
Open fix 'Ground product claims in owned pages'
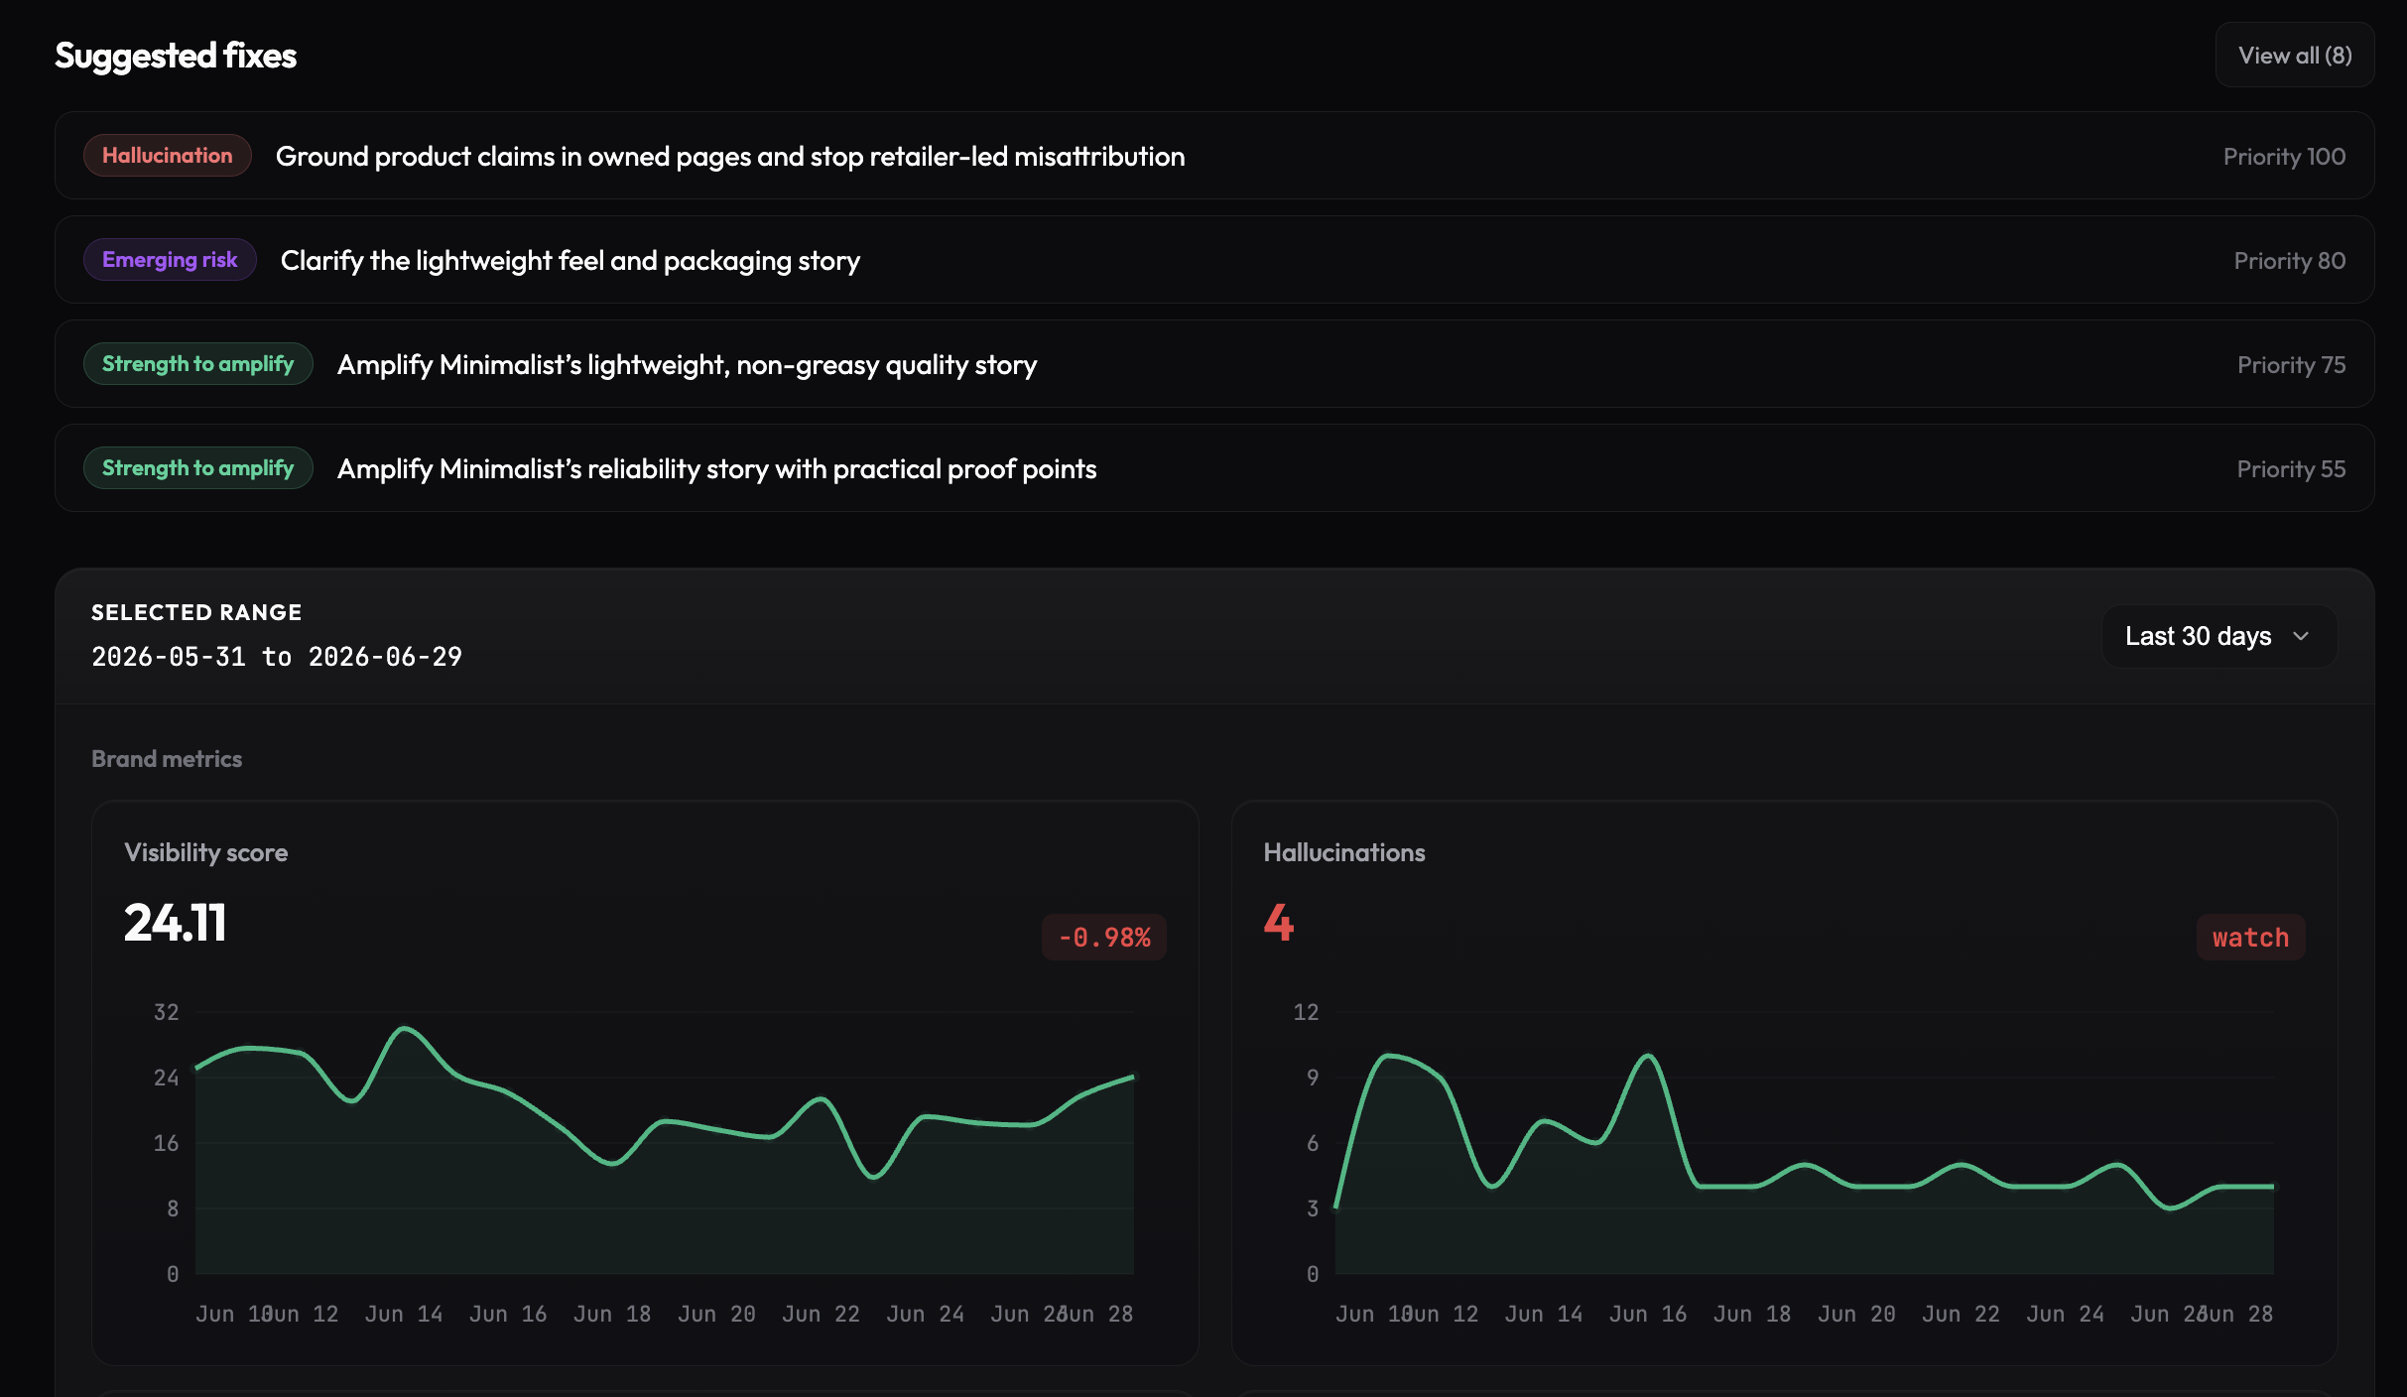(1213, 156)
